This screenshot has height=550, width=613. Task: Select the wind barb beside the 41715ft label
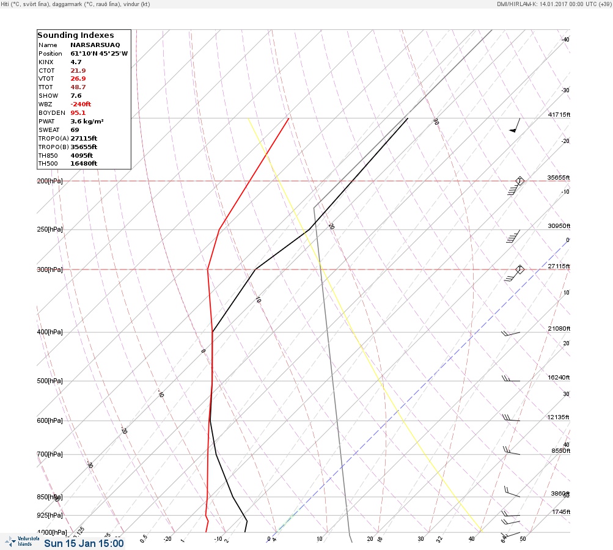pos(515,125)
